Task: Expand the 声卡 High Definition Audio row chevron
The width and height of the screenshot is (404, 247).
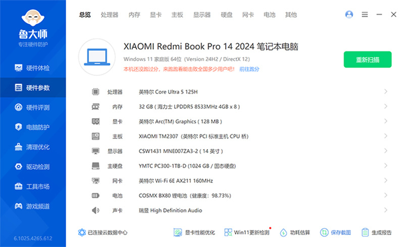Action: 385,210
